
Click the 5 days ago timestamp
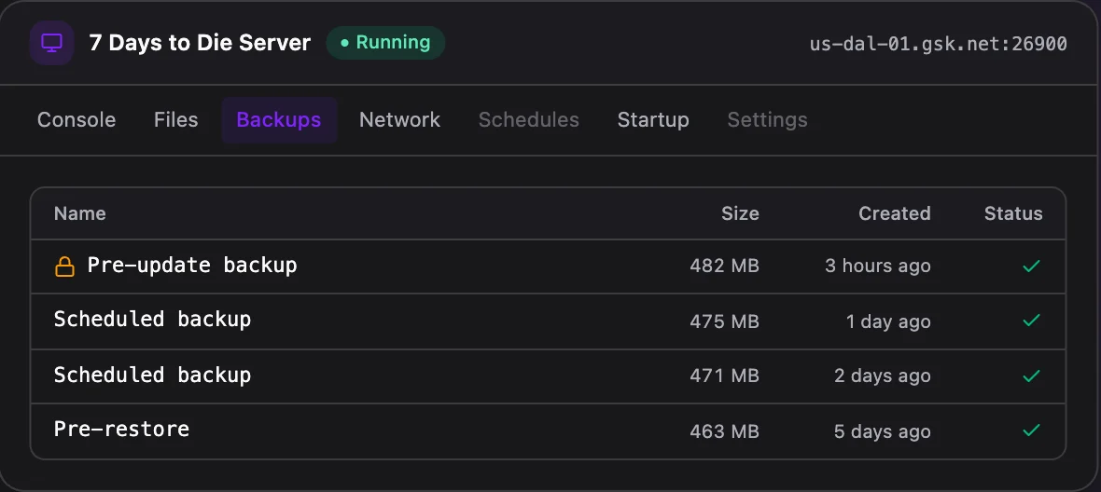pyautogui.click(x=883, y=431)
